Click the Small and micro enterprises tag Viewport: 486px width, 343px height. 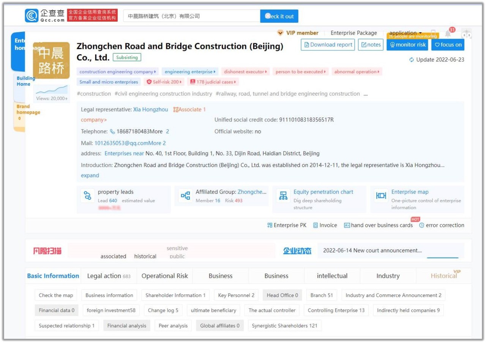tap(109, 82)
